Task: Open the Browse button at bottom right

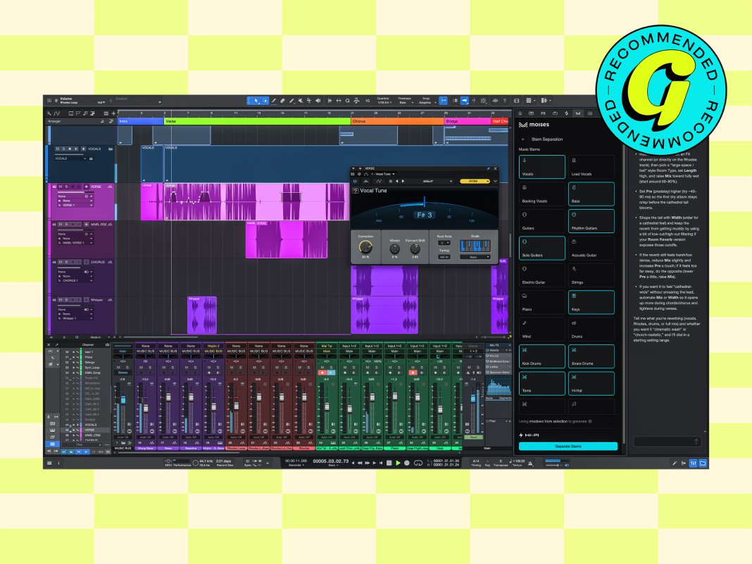Action: click(703, 463)
